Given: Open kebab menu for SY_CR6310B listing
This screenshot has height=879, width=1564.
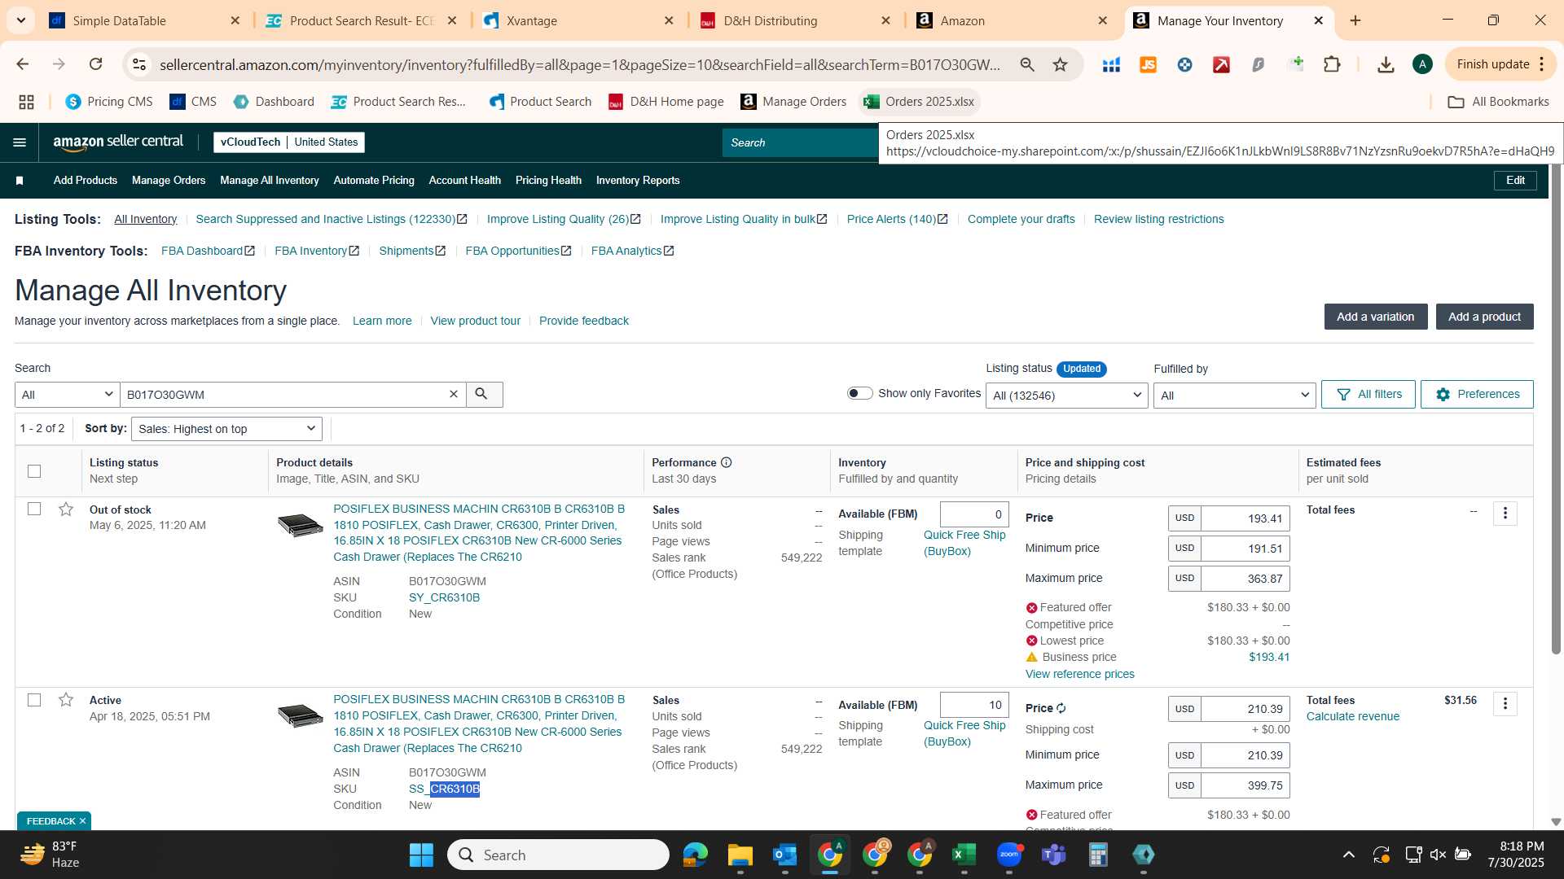Looking at the screenshot, I should click(1505, 514).
